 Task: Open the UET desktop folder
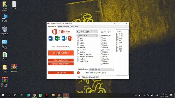(5, 68)
